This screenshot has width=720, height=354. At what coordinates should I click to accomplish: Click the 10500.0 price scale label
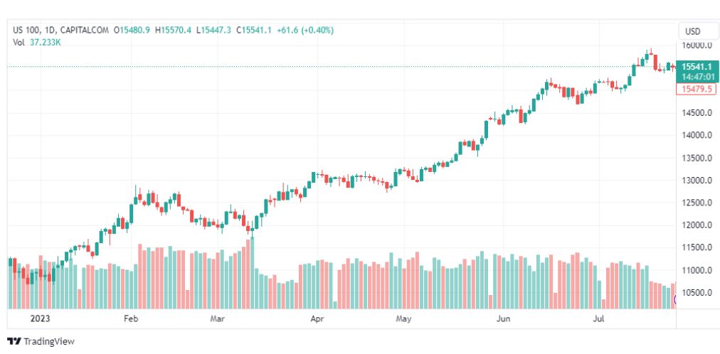(x=697, y=293)
